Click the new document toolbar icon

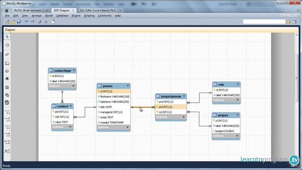pyautogui.click(x=7, y=22)
